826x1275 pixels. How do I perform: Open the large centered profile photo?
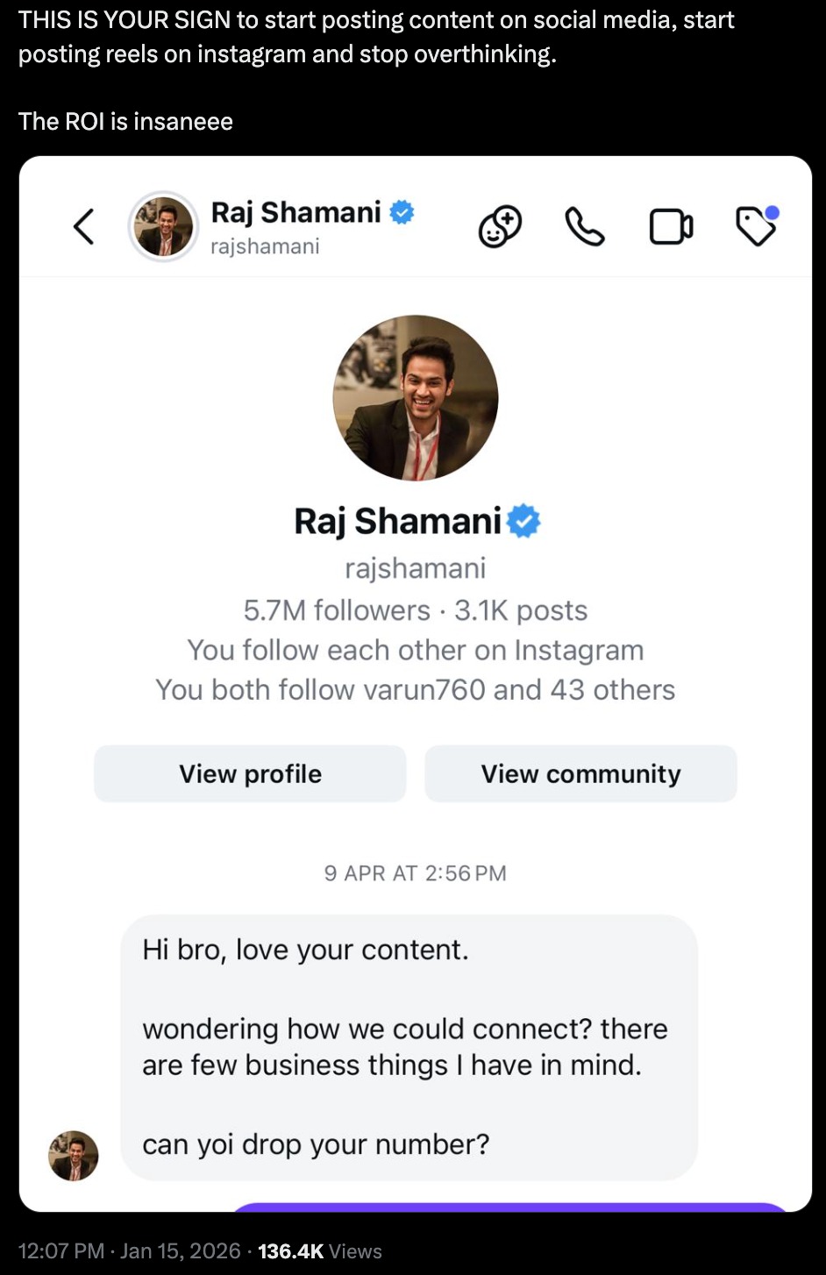[x=416, y=398]
